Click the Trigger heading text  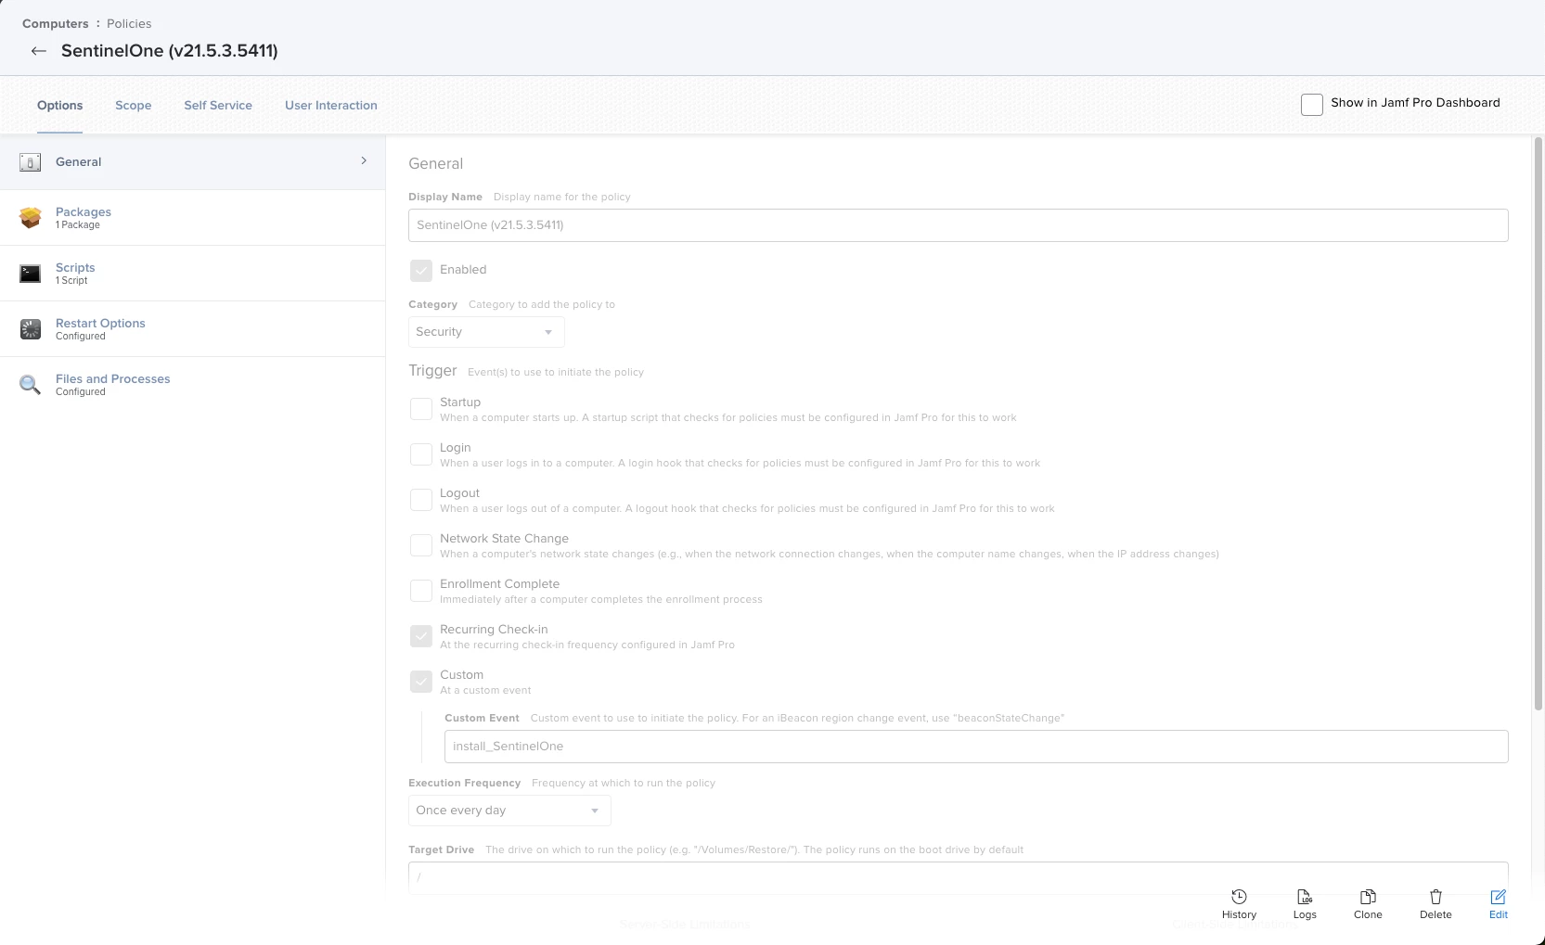[432, 371]
